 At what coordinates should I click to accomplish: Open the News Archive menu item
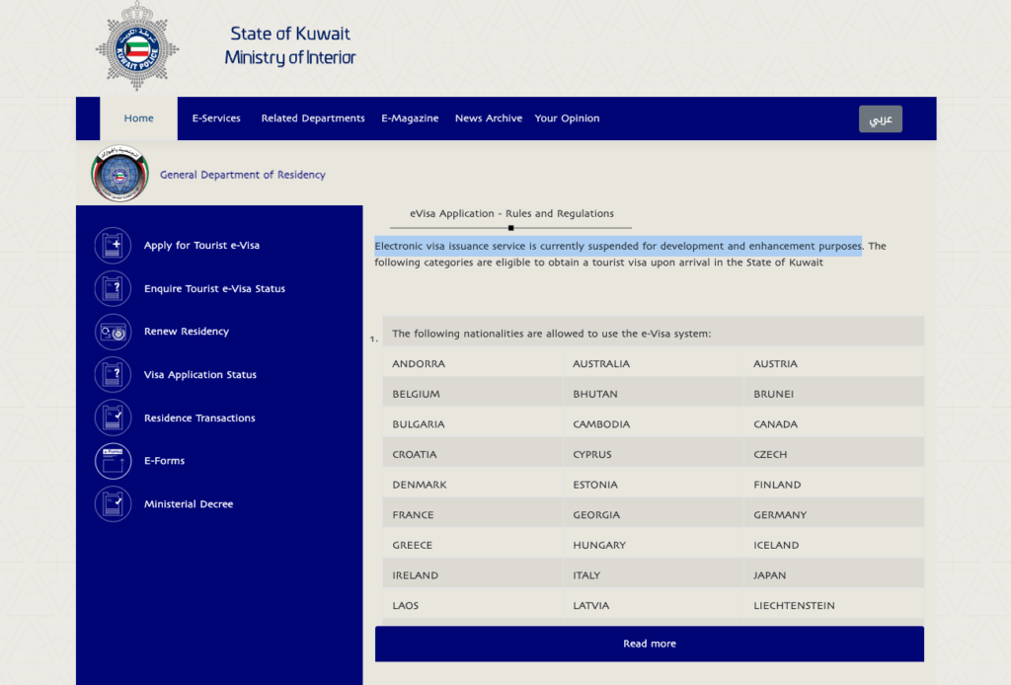[489, 118]
